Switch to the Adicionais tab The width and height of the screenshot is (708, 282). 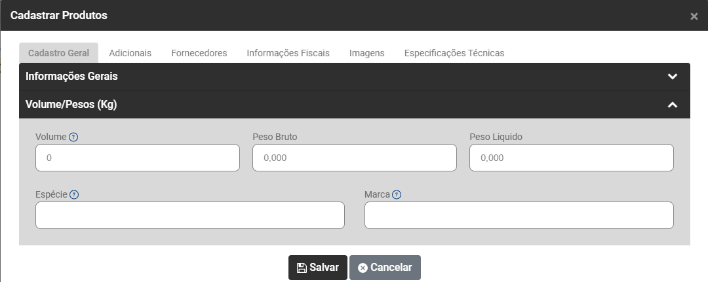click(130, 53)
